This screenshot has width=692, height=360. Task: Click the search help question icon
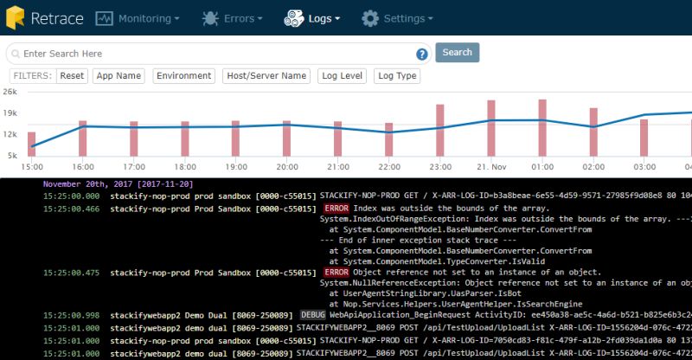point(422,55)
